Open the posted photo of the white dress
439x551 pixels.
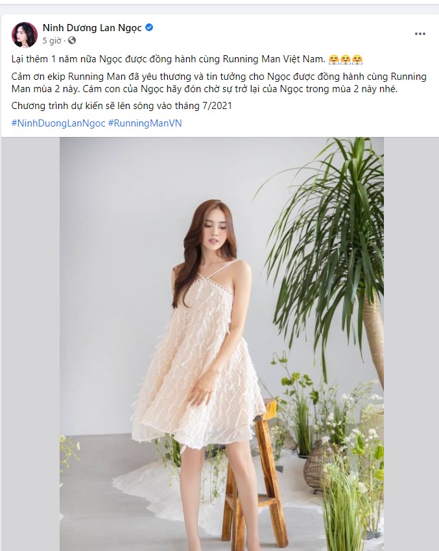click(x=222, y=344)
